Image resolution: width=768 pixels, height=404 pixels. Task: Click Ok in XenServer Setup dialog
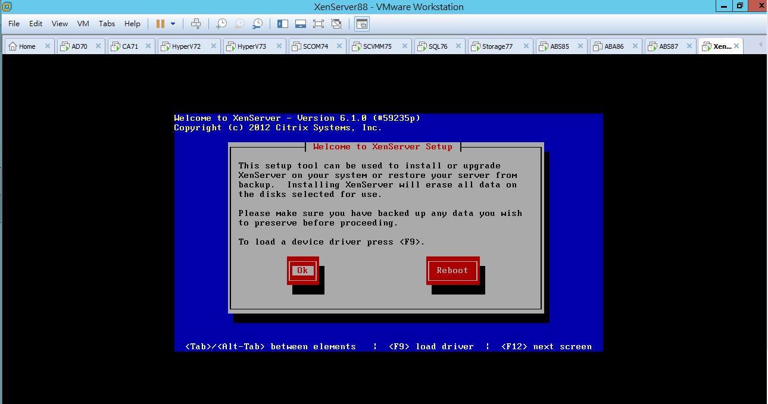click(x=302, y=271)
